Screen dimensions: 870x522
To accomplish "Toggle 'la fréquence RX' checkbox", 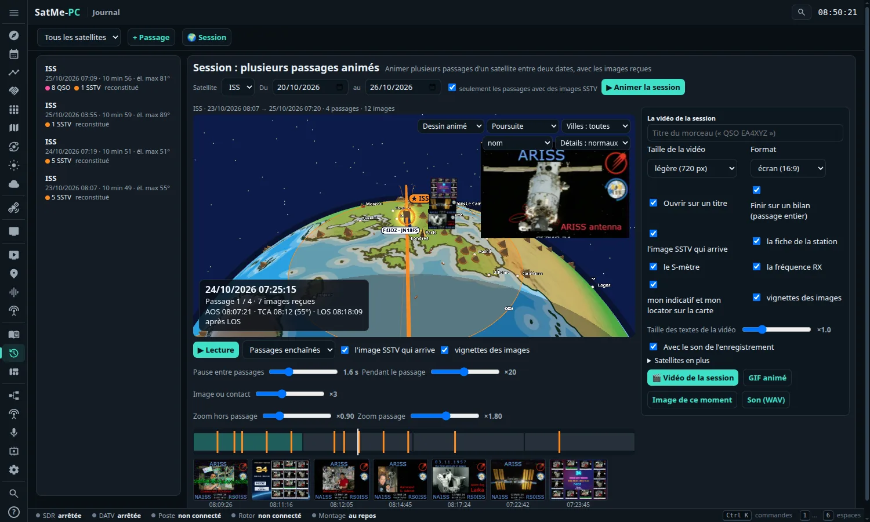I will click(756, 267).
